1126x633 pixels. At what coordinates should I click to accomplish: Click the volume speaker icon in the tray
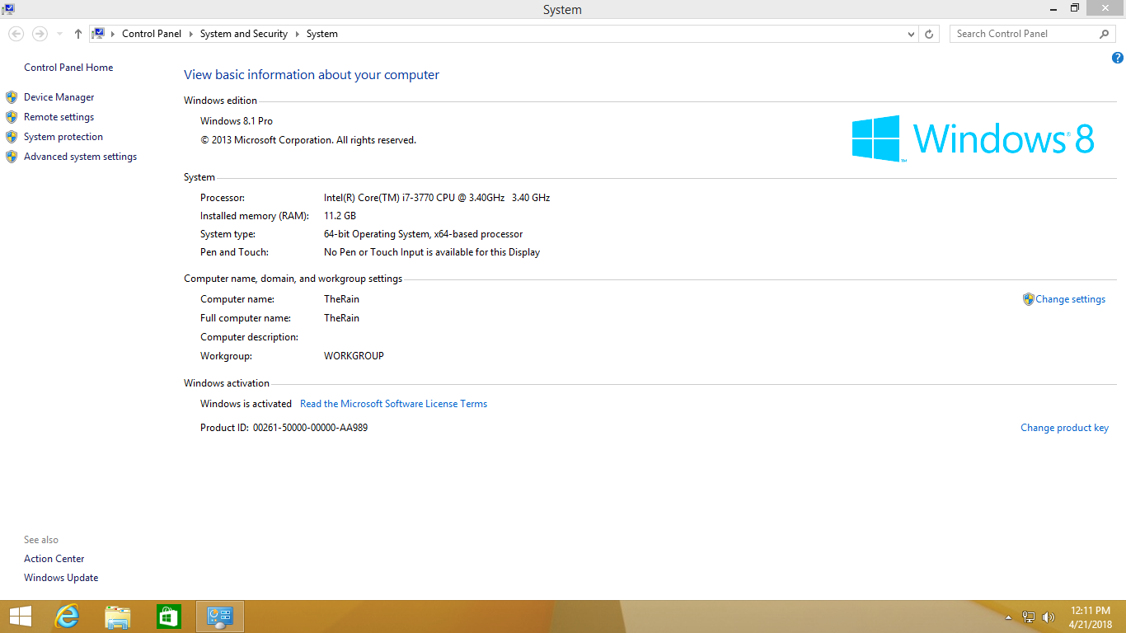(1049, 617)
